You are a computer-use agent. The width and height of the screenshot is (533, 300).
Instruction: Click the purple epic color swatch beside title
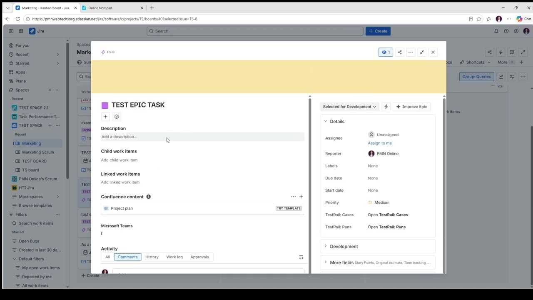[105, 105]
